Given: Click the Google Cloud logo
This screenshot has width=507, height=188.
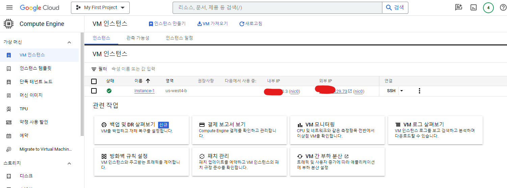Looking at the screenshot, I should [40, 7].
